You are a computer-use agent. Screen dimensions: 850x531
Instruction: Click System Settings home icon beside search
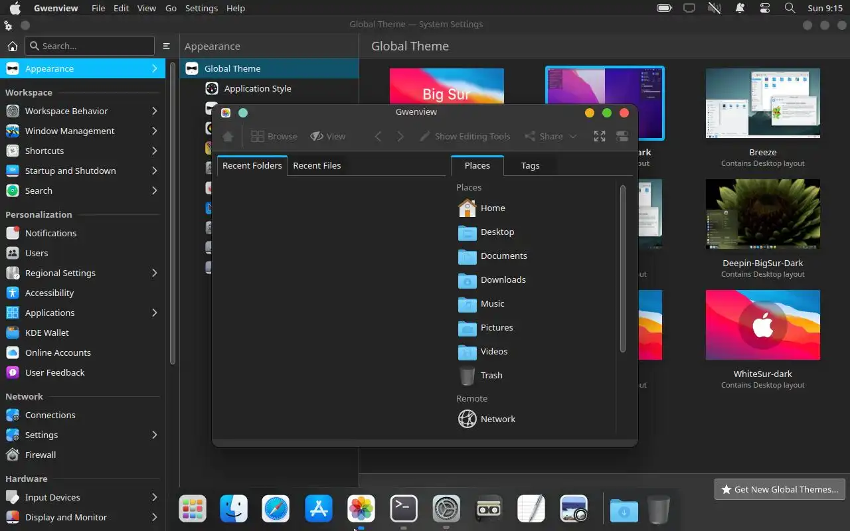12,46
